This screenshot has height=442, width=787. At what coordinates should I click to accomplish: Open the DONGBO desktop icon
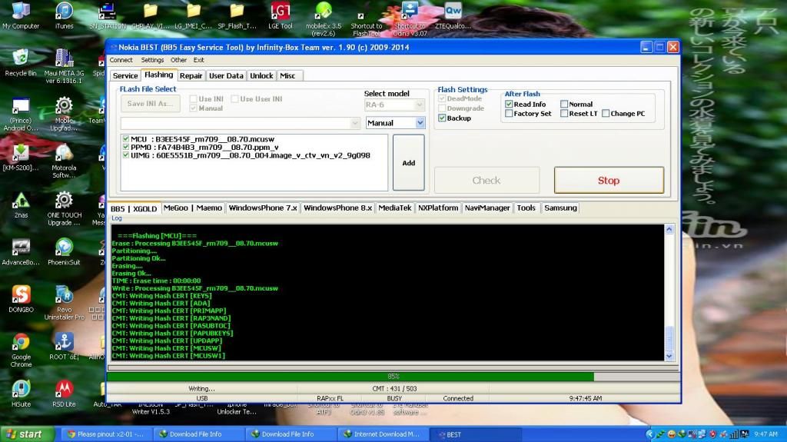tap(21, 299)
